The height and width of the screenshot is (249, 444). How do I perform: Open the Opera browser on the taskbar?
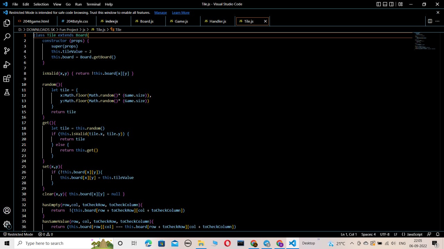coord(228,243)
